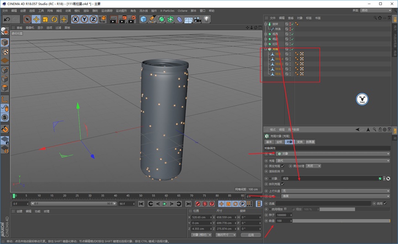This screenshot has width=398, height=244.
Task: Toggle the green checkmark of 旋转 object
Action: [x=292, y=24]
